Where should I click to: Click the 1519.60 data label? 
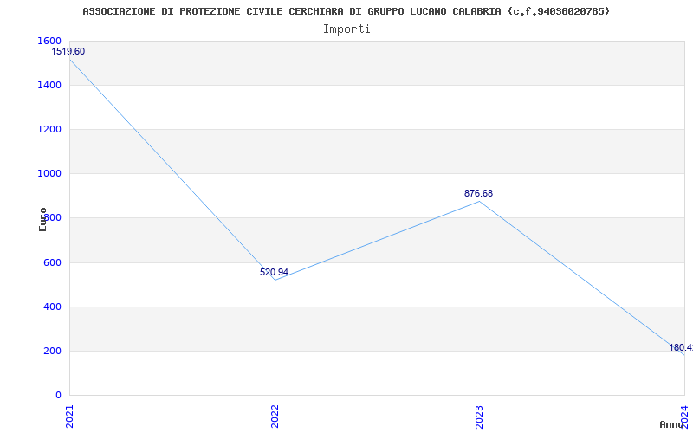68,52
